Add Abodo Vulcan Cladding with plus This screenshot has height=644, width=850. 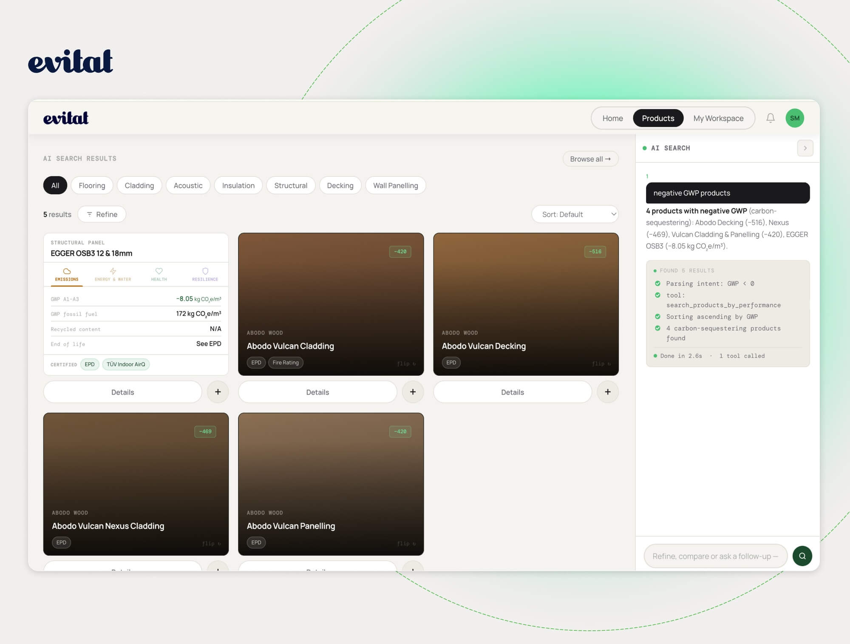(x=413, y=392)
